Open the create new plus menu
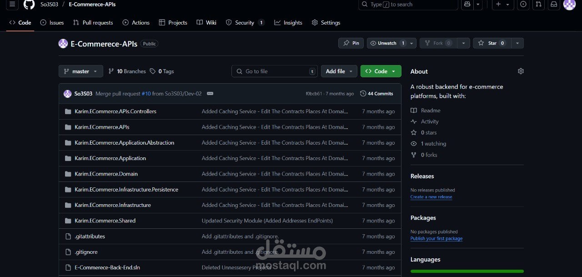Image resolution: width=582 pixels, height=277 pixels. pyautogui.click(x=502, y=4)
